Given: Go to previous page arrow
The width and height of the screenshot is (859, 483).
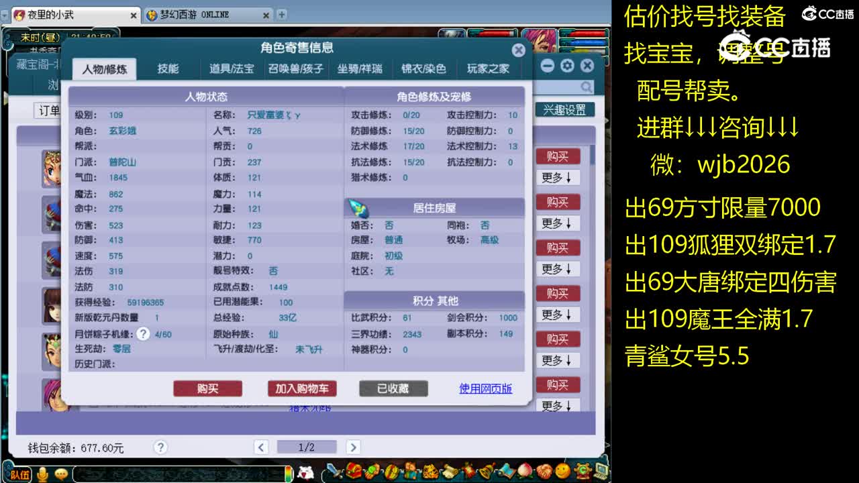Looking at the screenshot, I should (x=262, y=447).
